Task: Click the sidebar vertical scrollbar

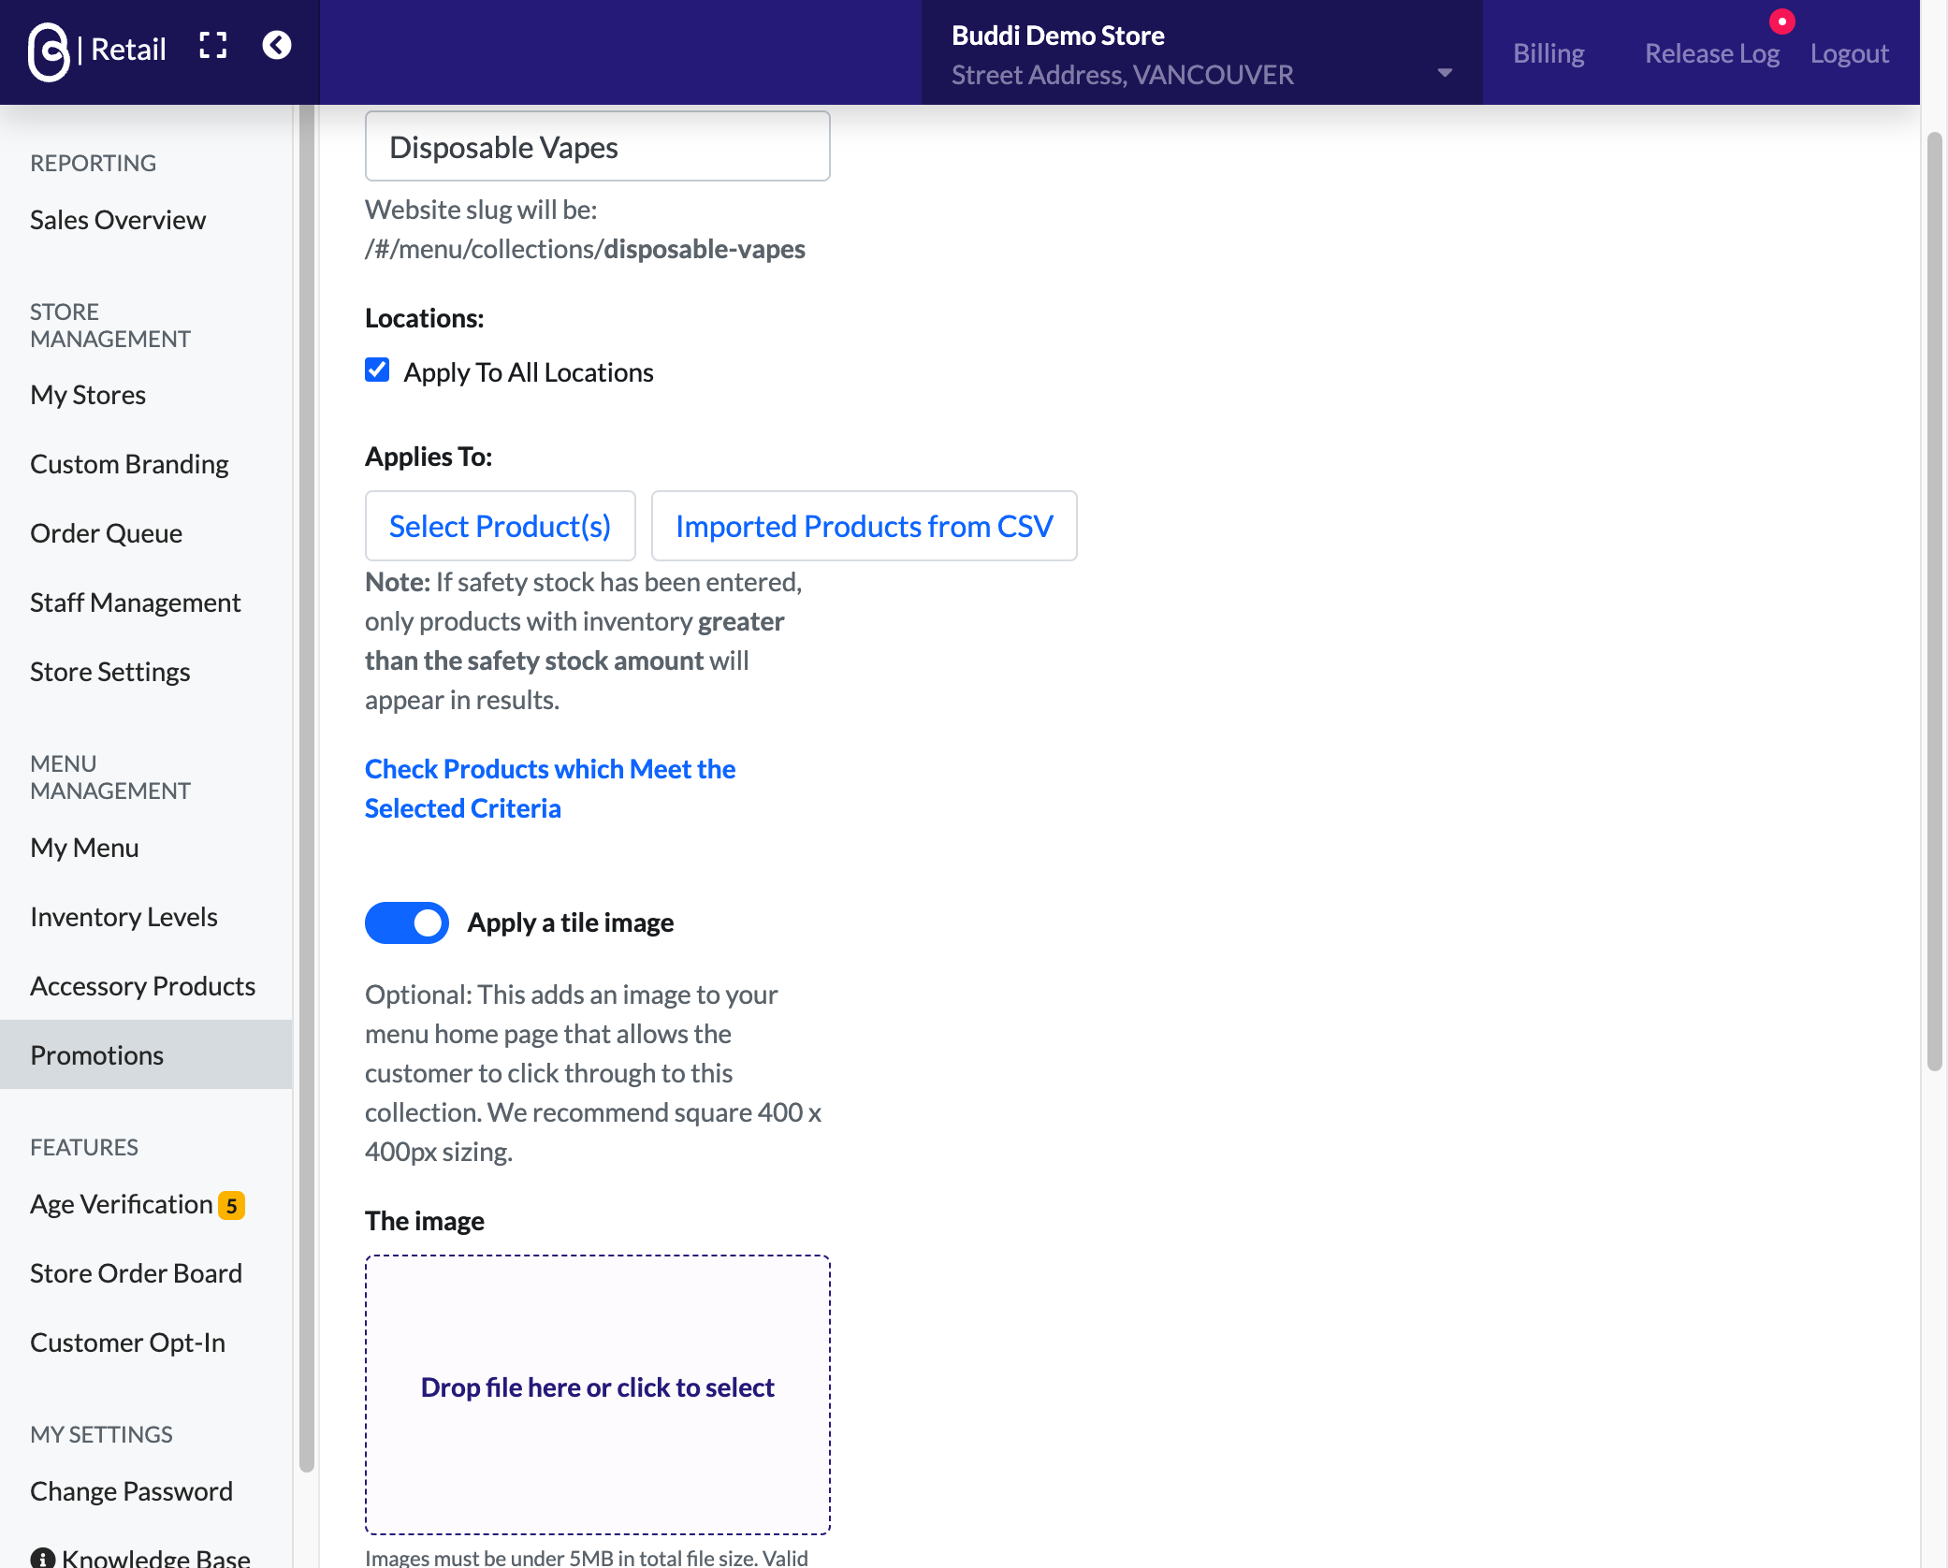Action: [306, 789]
